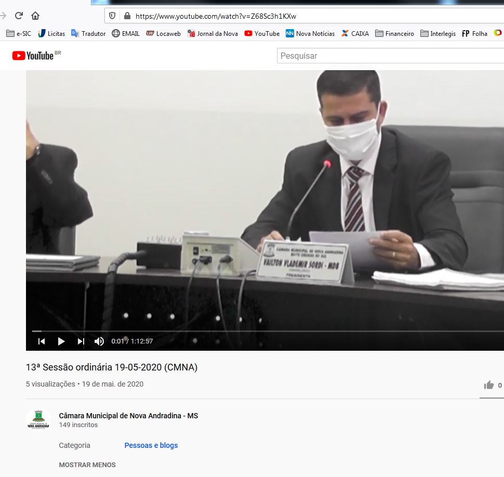Open the Pessoas e blogs category
Viewport: 504px width, 477px height.
[x=151, y=445]
